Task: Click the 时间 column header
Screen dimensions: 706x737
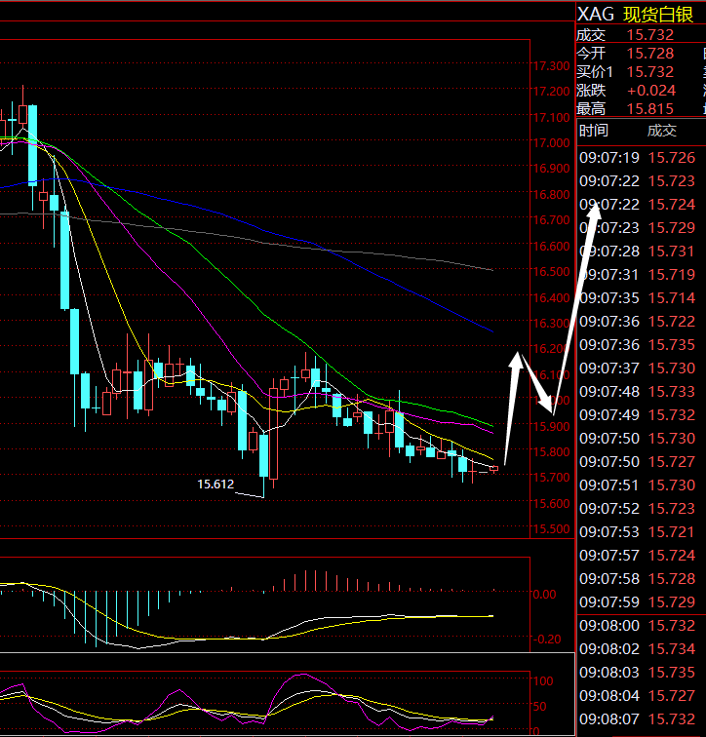Action: pyautogui.click(x=594, y=131)
